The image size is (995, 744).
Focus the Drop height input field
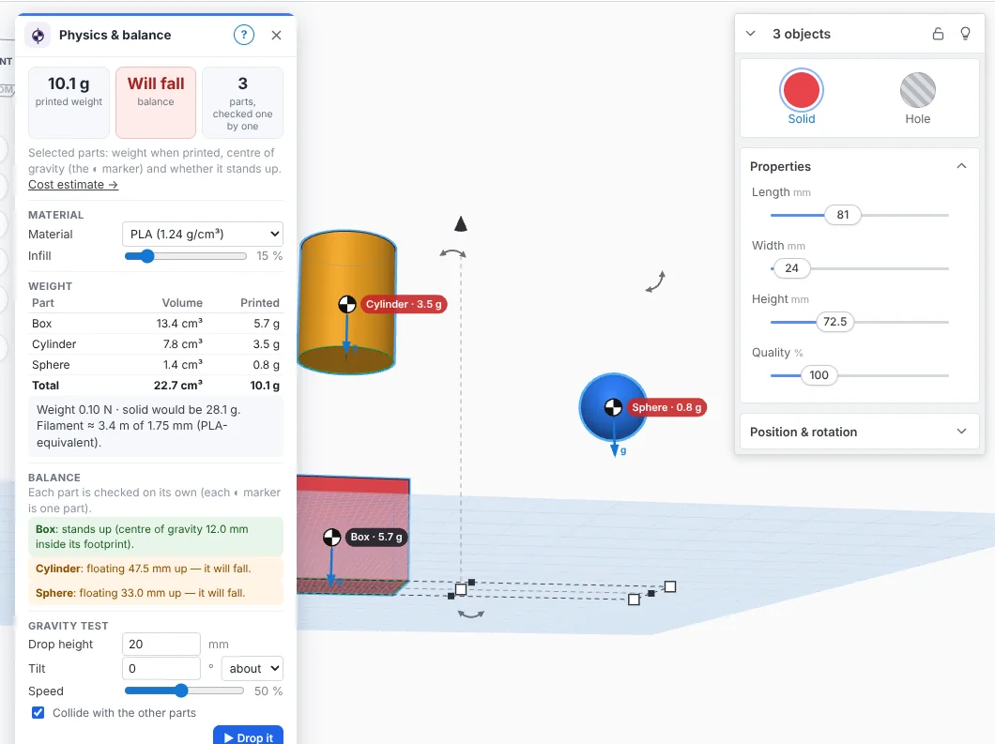[161, 645]
